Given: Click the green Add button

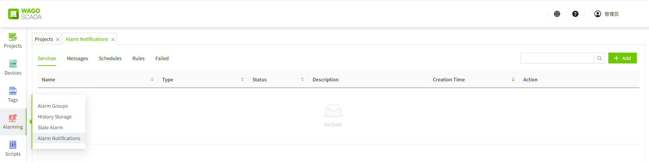Looking at the screenshot, I should pos(622,58).
